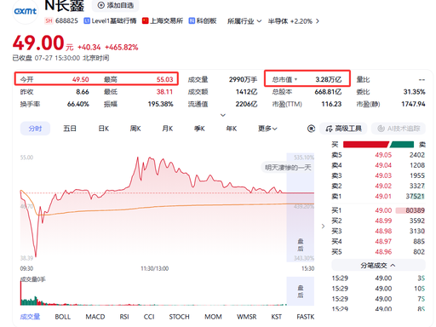This screenshot has height=327, width=436.
Task: Click the 明天凄惨的一天 comment bubble
Action: pyautogui.click(x=288, y=168)
